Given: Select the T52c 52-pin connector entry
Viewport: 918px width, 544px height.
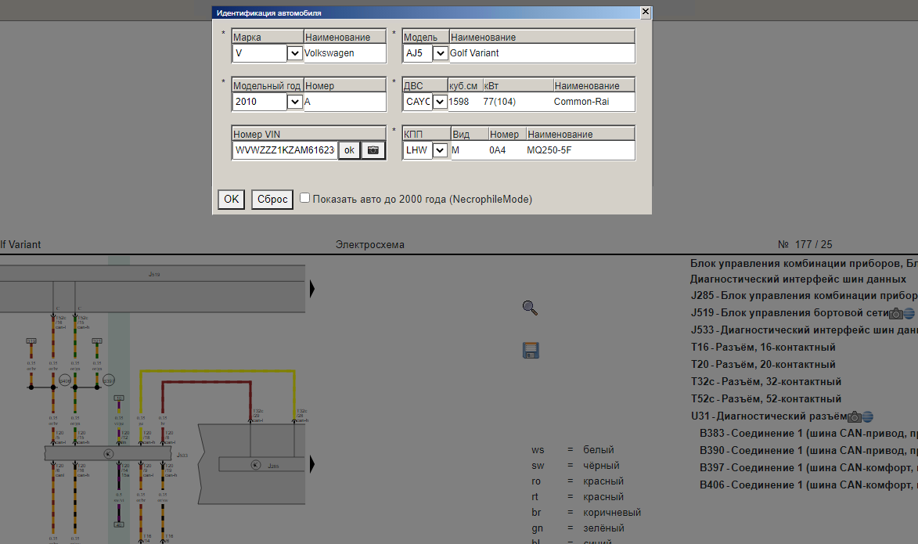Looking at the screenshot, I should pos(765,398).
